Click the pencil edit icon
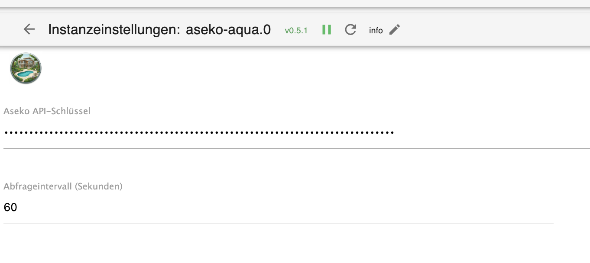590x263 pixels. click(395, 29)
